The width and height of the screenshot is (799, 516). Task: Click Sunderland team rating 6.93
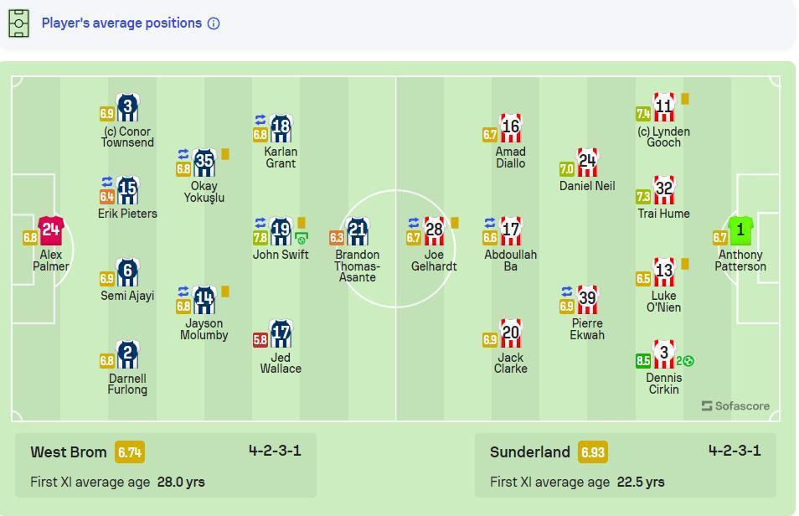click(593, 452)
